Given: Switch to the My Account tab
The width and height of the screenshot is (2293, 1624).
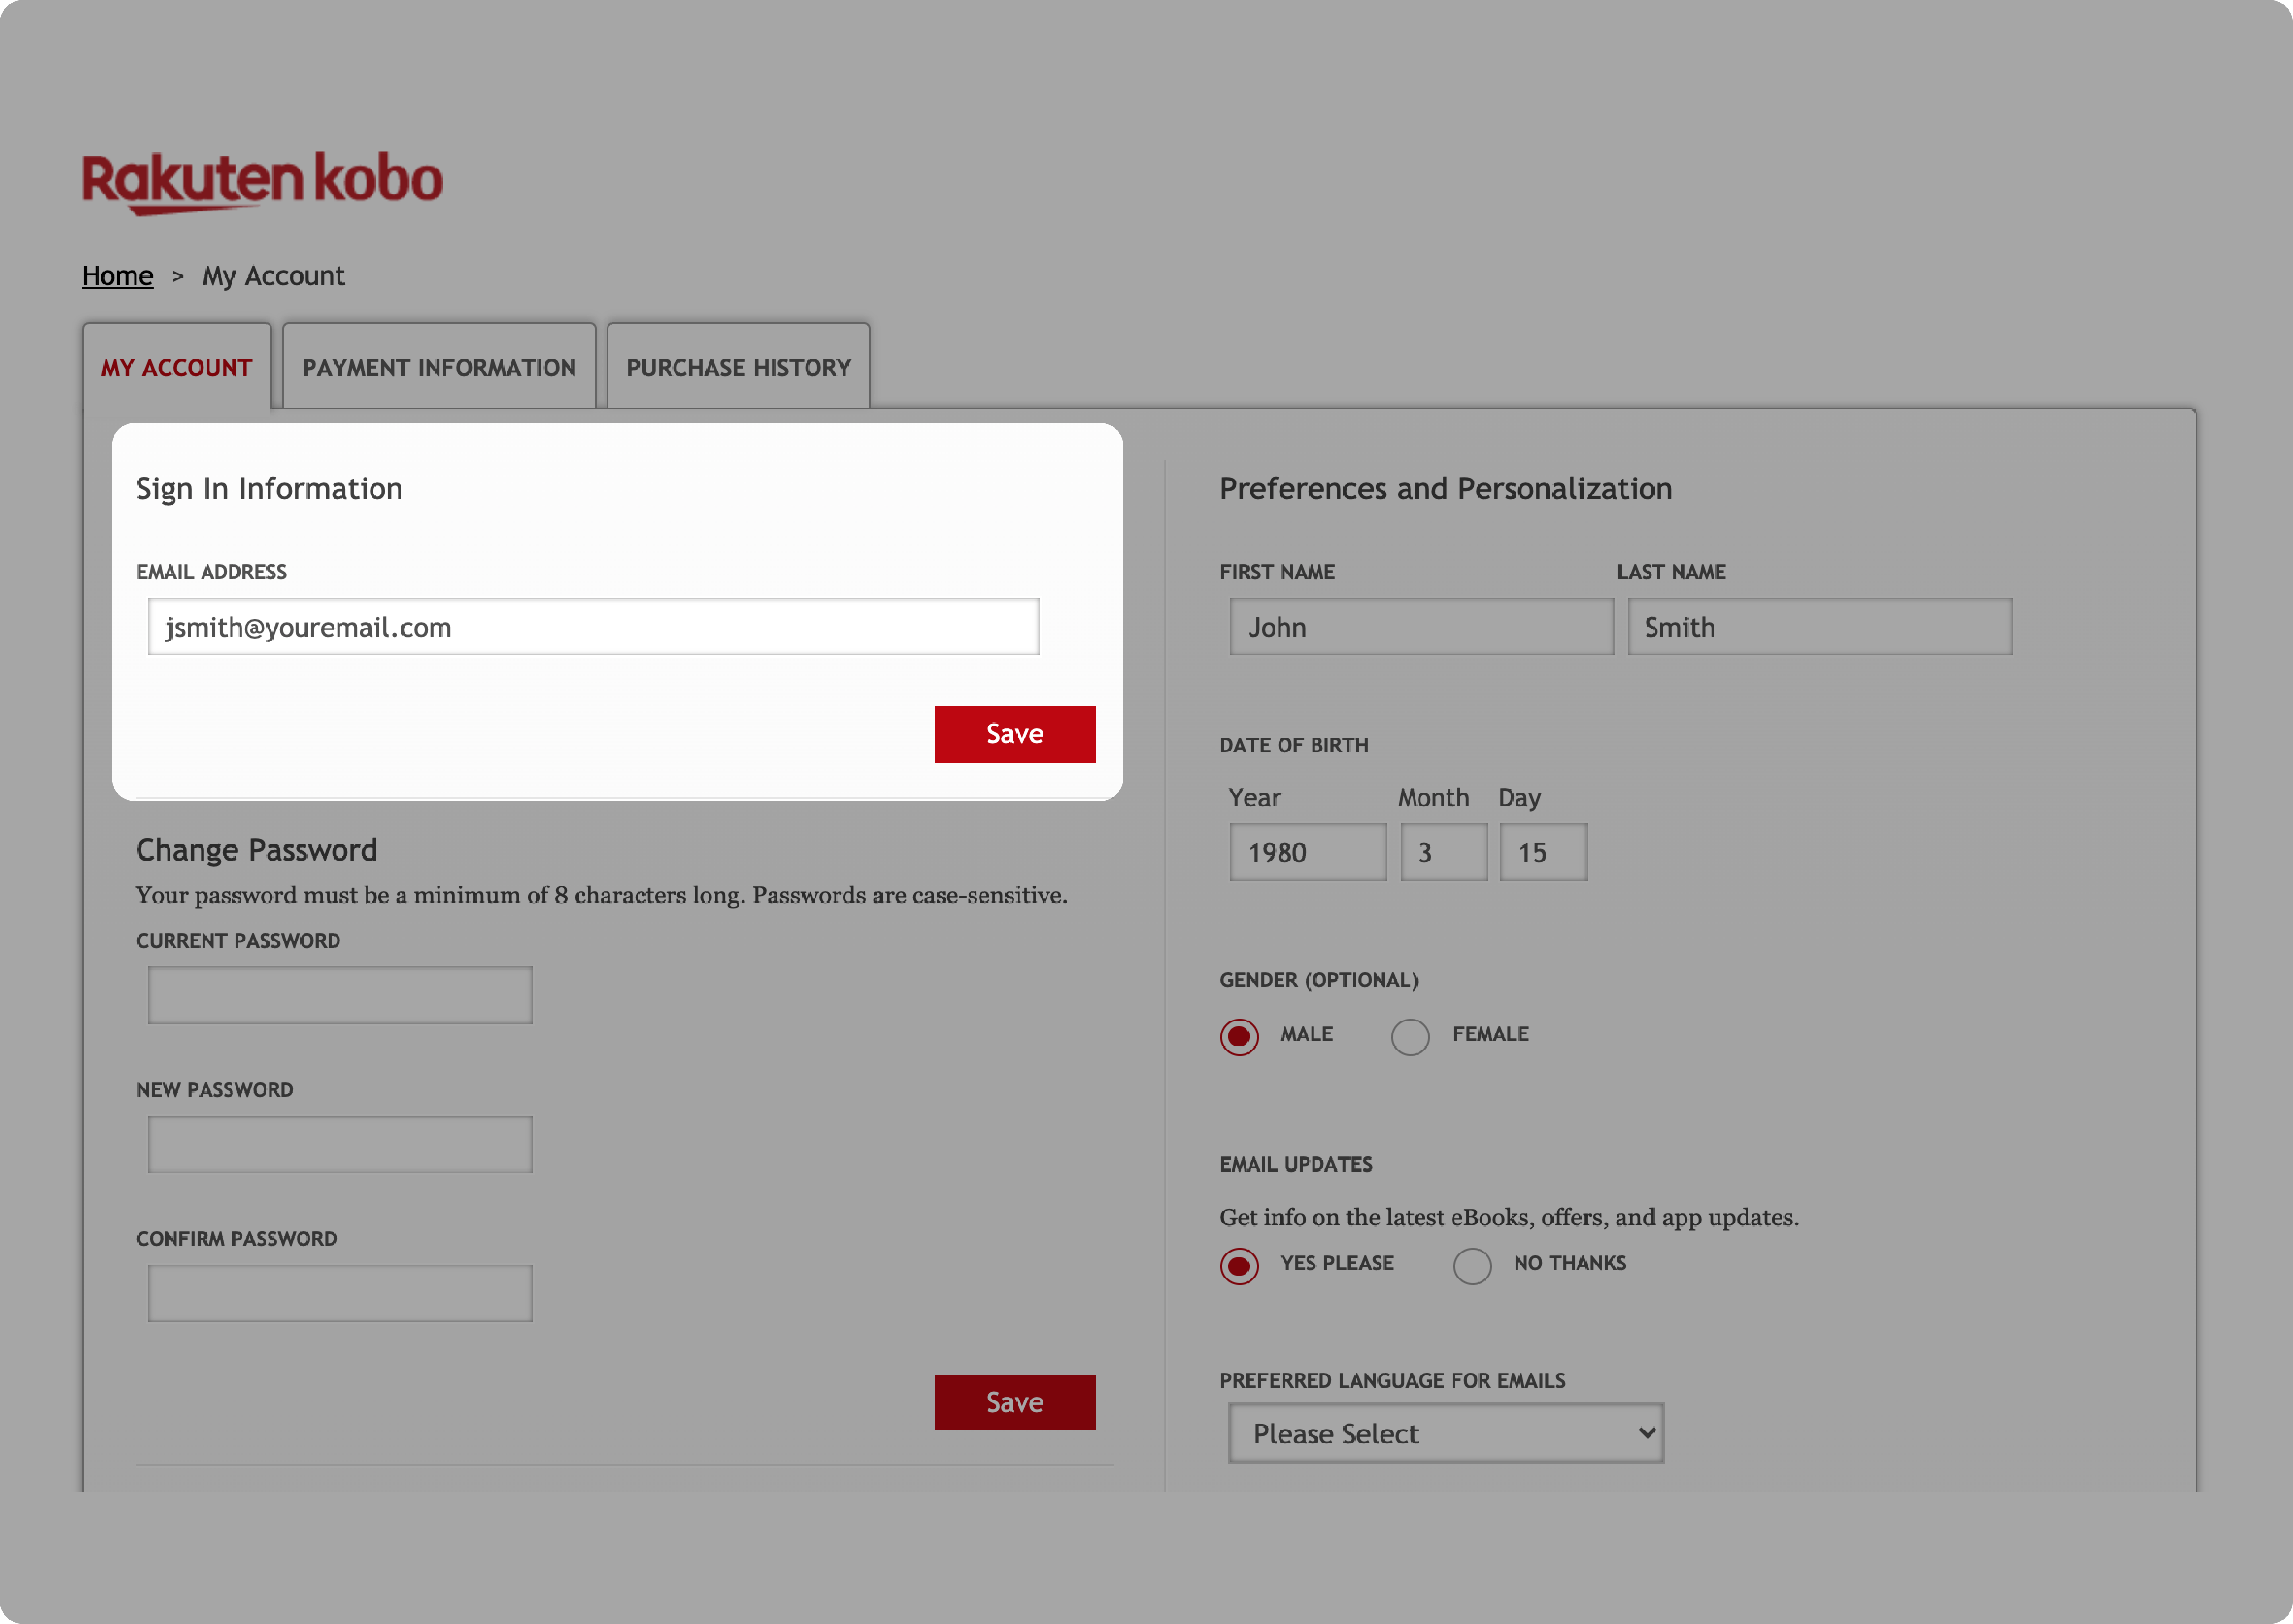Looking at the screenshot, I should pos(176,367).
